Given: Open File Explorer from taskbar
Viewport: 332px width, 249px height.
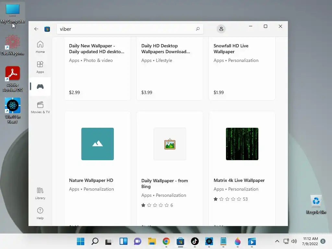Looking at the screenshot, I should [152, 241].
